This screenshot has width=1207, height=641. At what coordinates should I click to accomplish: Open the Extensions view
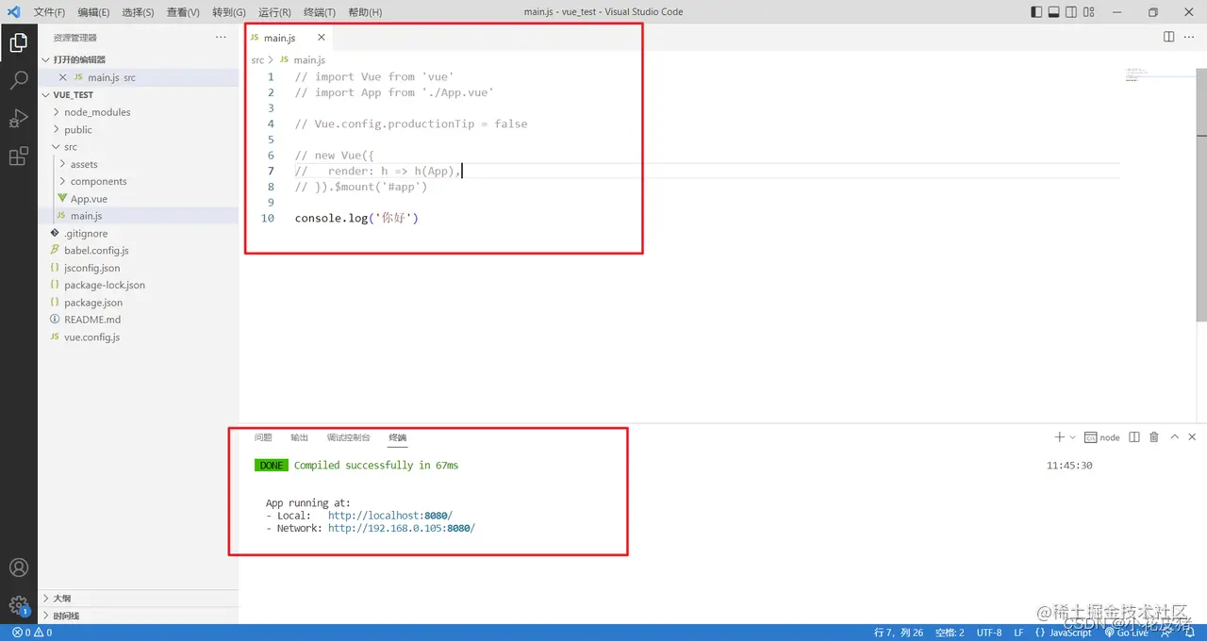coord(18,156)
